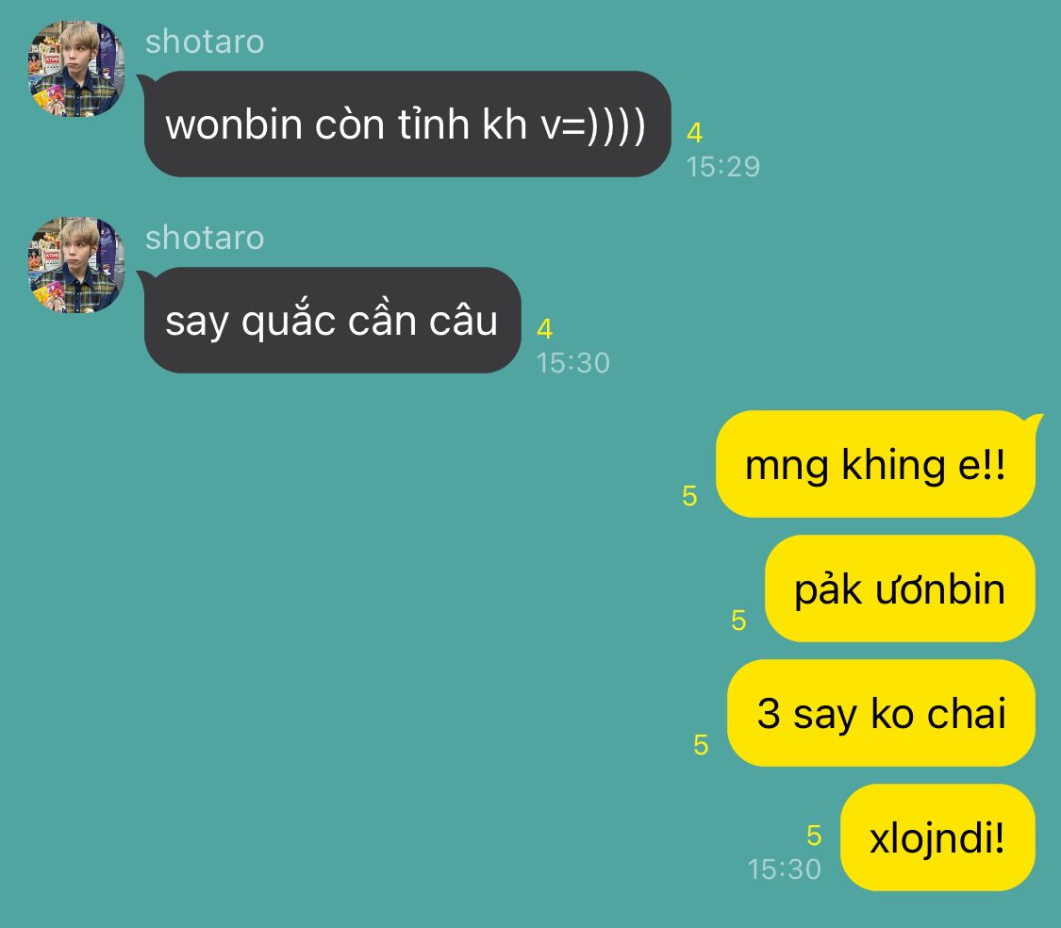Click unread count 5 beside 'mng khing e!!'
Viewport: 1061px width, 928px height.
(x=689, y=496)
